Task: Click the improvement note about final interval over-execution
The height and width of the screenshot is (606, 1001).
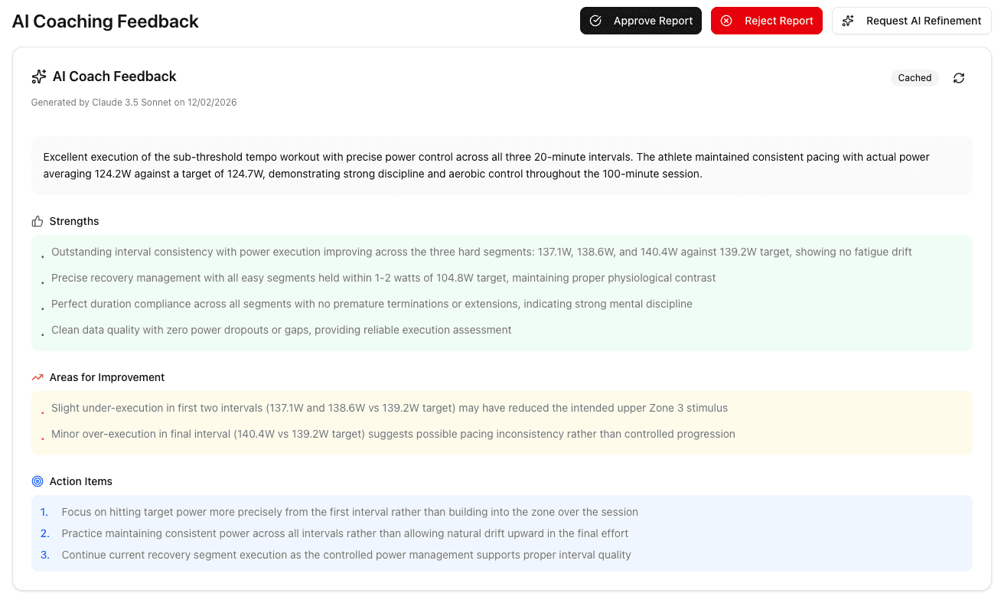Action: click(x=393, y=434)
